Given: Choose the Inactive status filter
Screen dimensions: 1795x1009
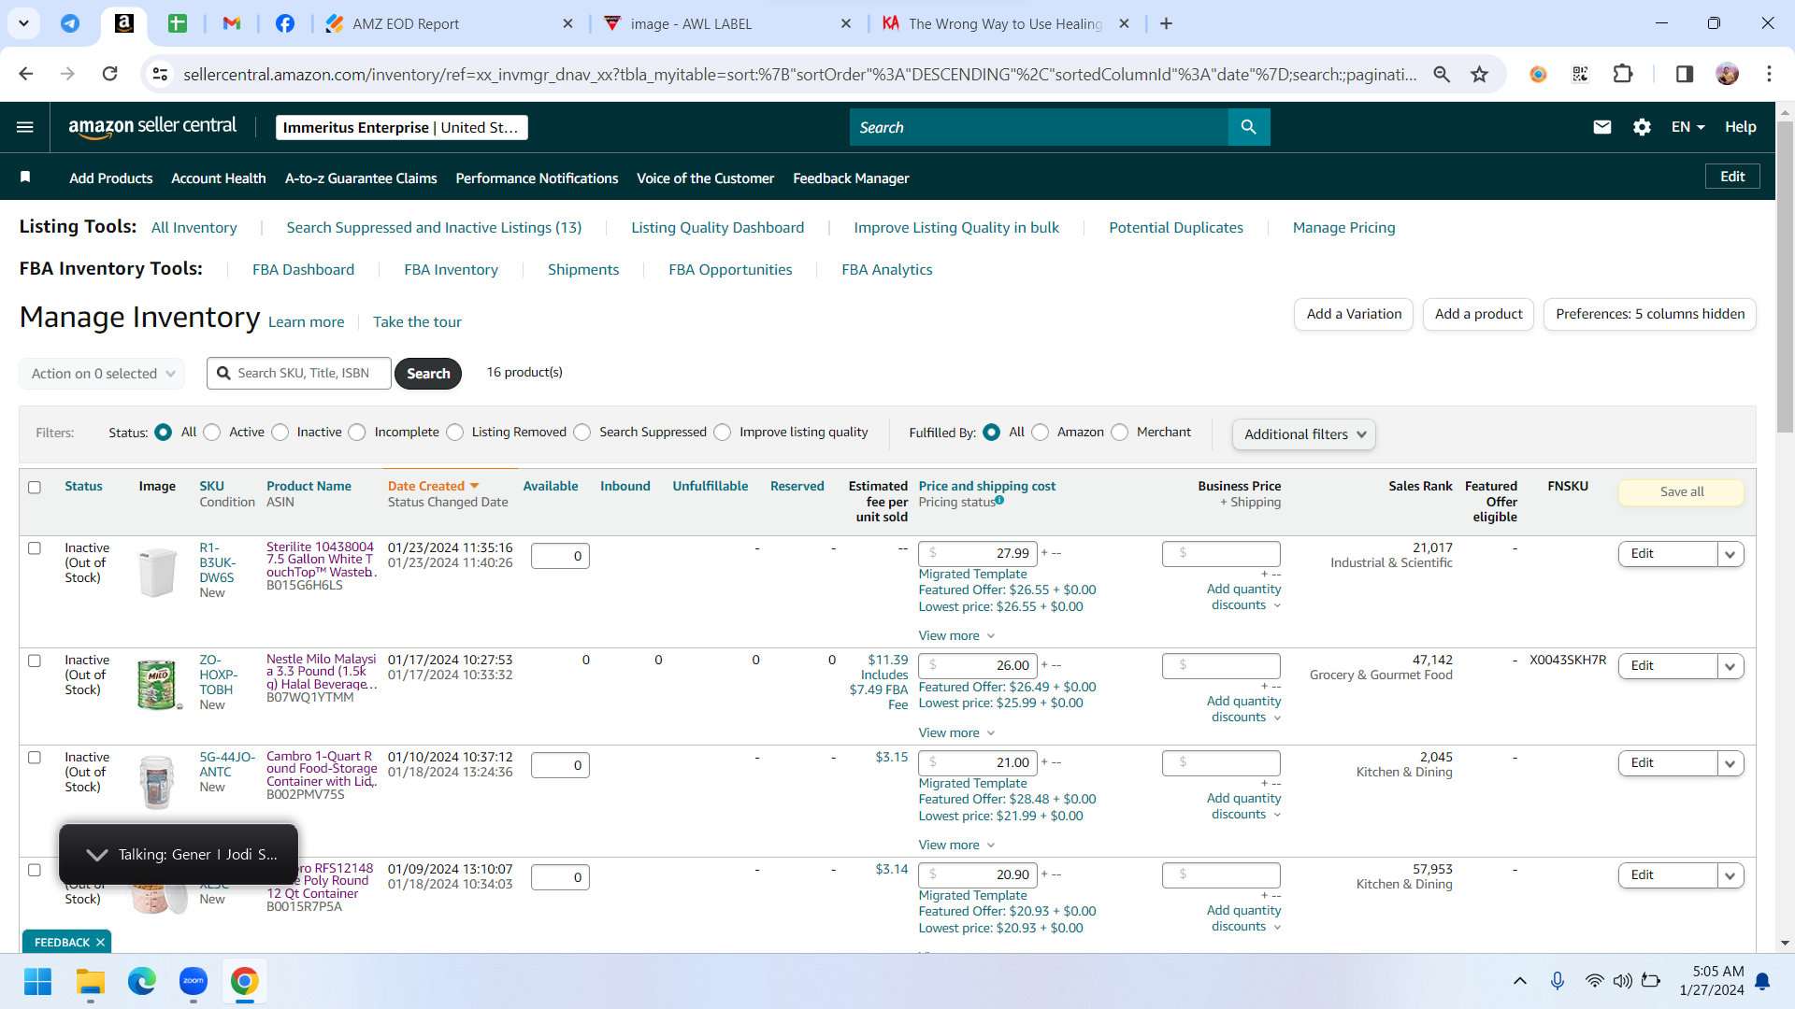Looking at the screenshot, I should point(280,433).
